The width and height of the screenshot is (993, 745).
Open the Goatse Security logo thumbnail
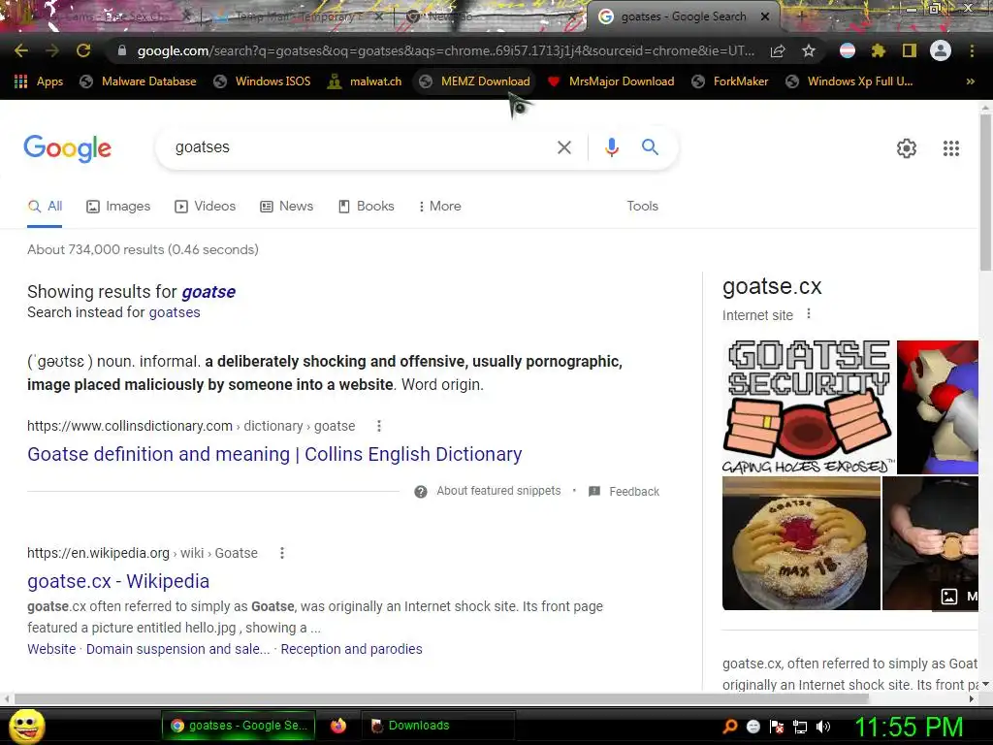click(809, 406)
